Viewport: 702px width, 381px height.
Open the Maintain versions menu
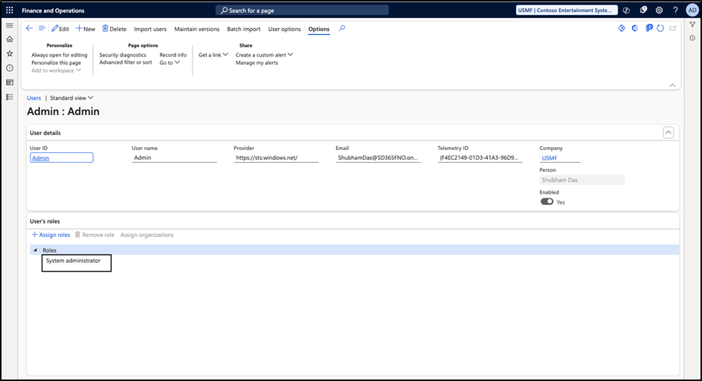(x=196, y=29)
